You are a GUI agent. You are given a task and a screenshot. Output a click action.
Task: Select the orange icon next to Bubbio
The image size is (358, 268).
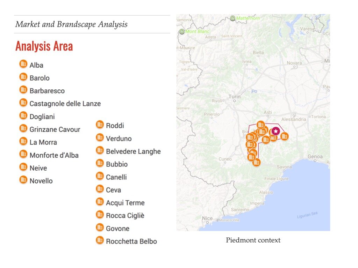(x=100, y=163)
